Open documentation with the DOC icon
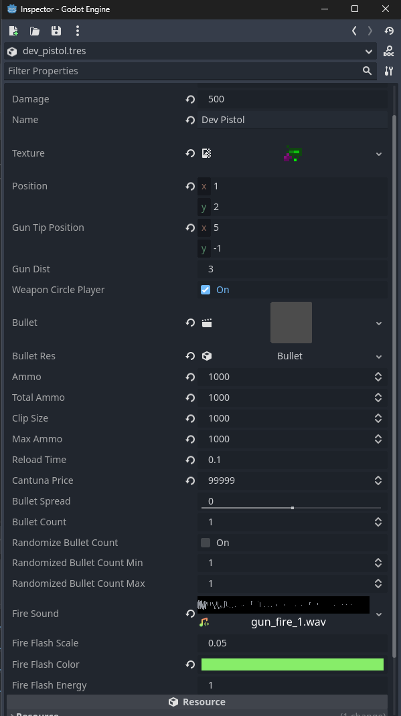 click(389, 51)
